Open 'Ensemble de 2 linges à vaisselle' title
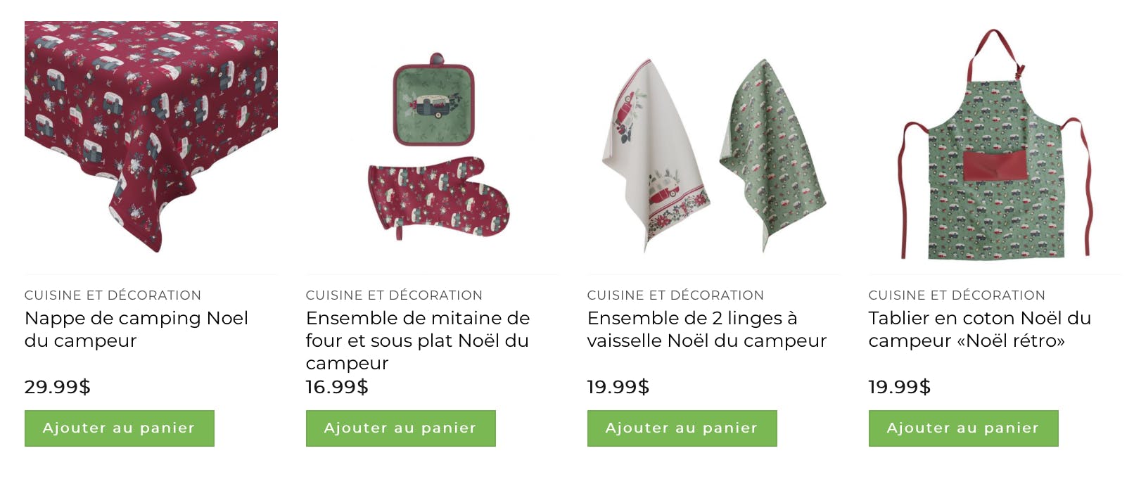The image size is (1134, 484). pyautogui.click(x=707, y=329)
